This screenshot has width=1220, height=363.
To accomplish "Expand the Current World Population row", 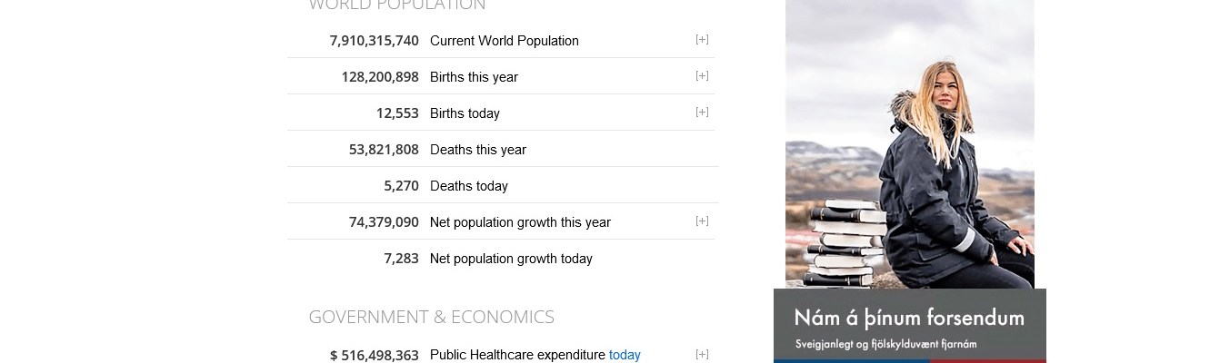I will [x=702, y=40].
